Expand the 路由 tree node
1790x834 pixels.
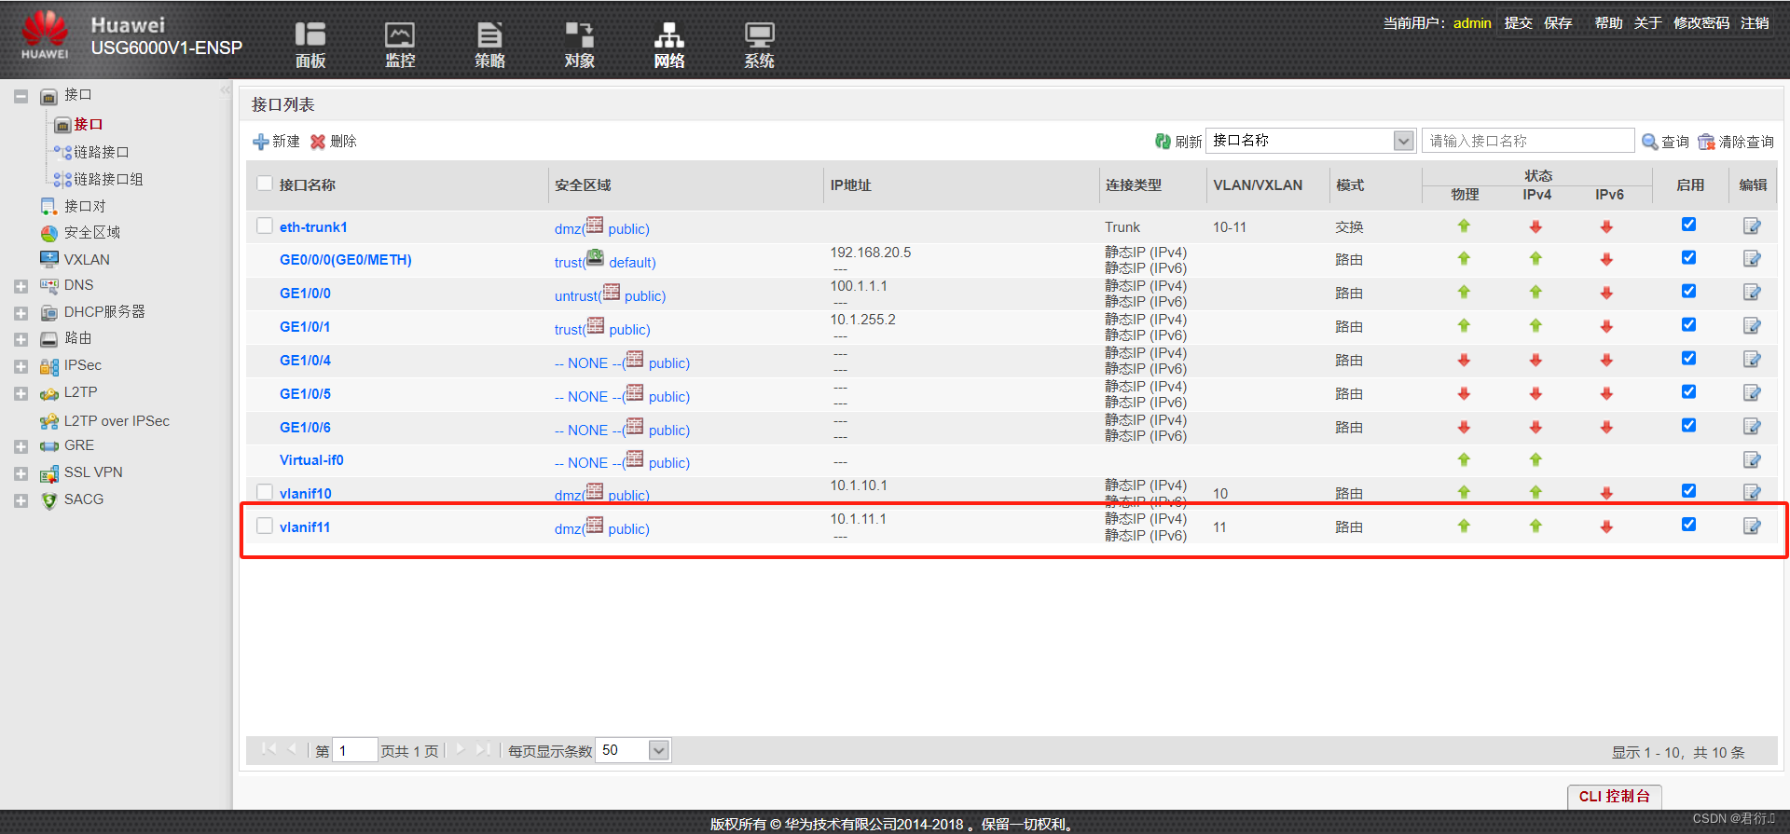pos(21,340)
